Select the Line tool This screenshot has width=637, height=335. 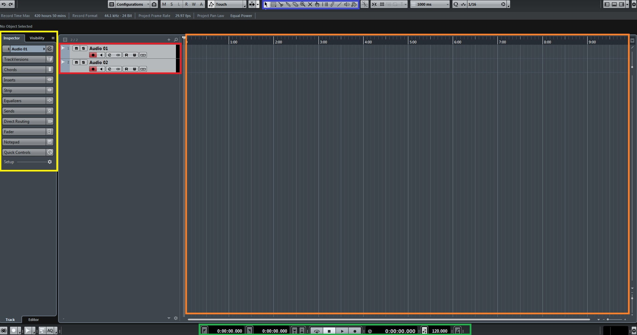coord(340,4)
